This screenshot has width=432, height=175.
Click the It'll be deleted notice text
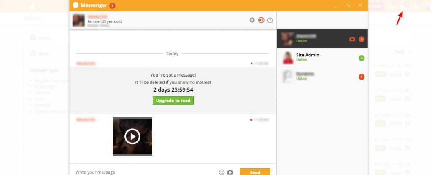pyautogui.click(x=173, y=82)
